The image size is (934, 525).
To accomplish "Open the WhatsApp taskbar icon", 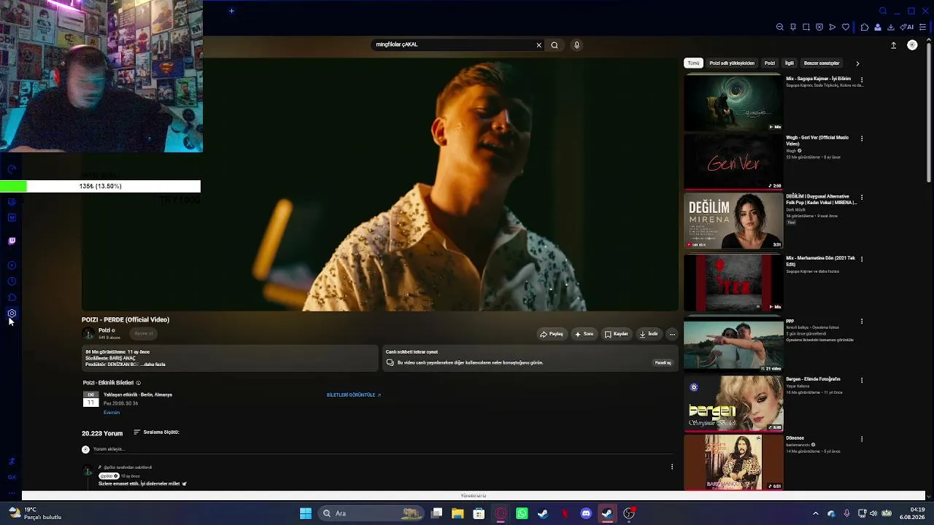I will 522,513.
